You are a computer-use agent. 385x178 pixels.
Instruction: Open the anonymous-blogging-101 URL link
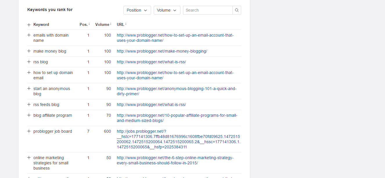[x=177, y=91]
